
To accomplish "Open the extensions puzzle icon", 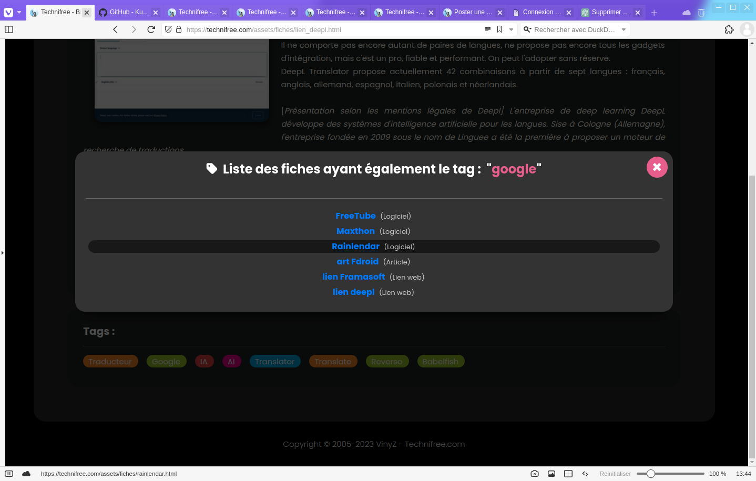I will [x=729, y=29].
